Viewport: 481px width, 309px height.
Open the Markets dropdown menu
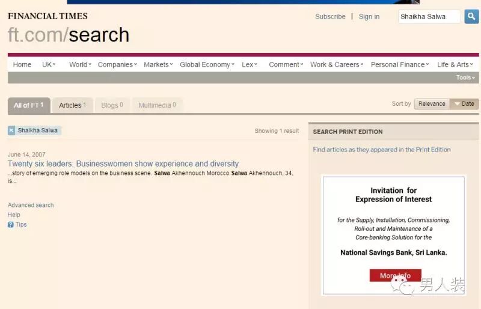[x=158, y=64]
